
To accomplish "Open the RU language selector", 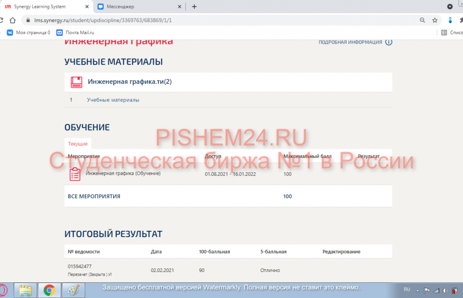I will click(x=407, y=290).
